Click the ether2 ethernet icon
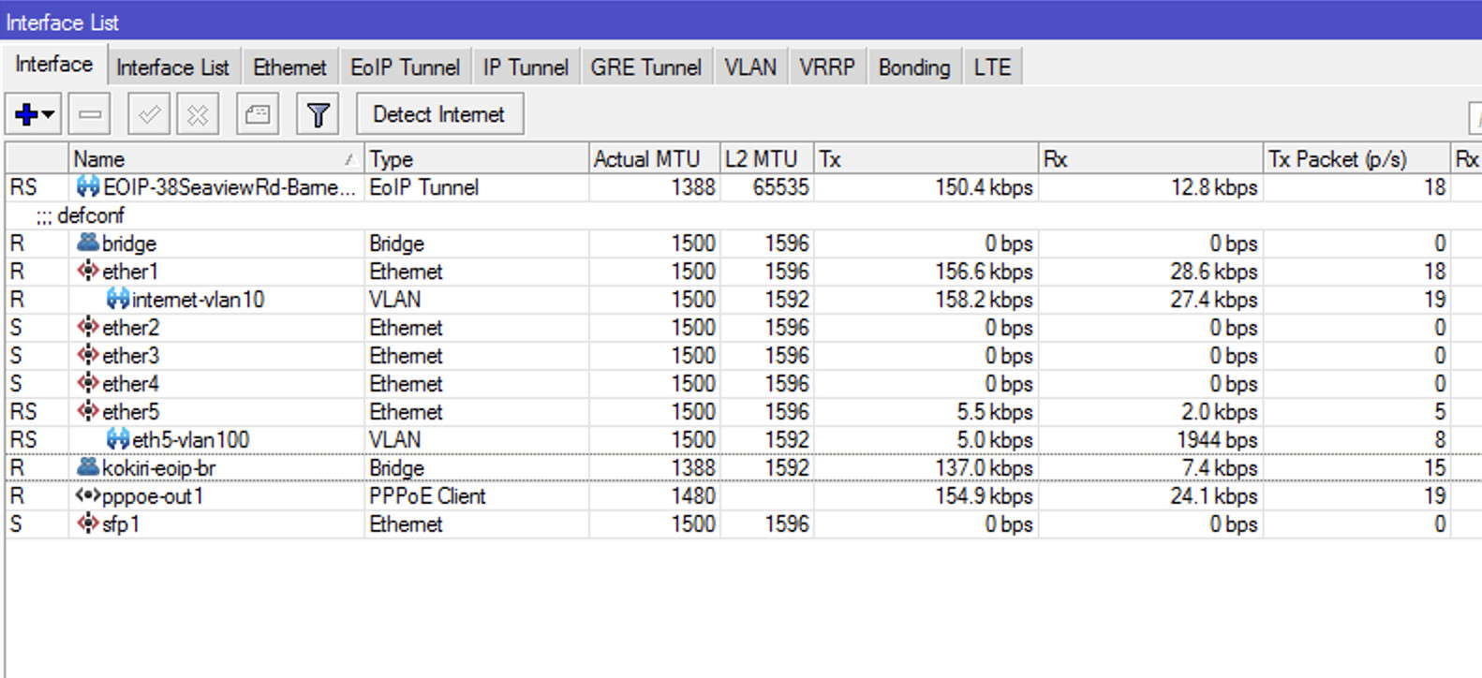This screenshot has height=678, width=1482. click(x=88, y=327)
